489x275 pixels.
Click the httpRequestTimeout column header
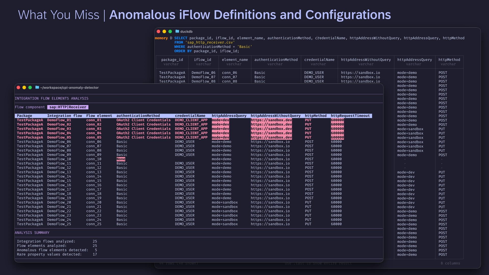pos(350,116)
